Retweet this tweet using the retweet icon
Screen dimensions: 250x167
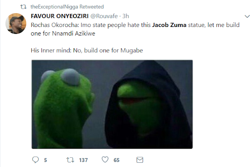click(x=70, y=160)
